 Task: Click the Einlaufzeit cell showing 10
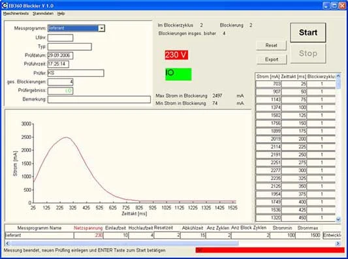(x=116, y=236)
